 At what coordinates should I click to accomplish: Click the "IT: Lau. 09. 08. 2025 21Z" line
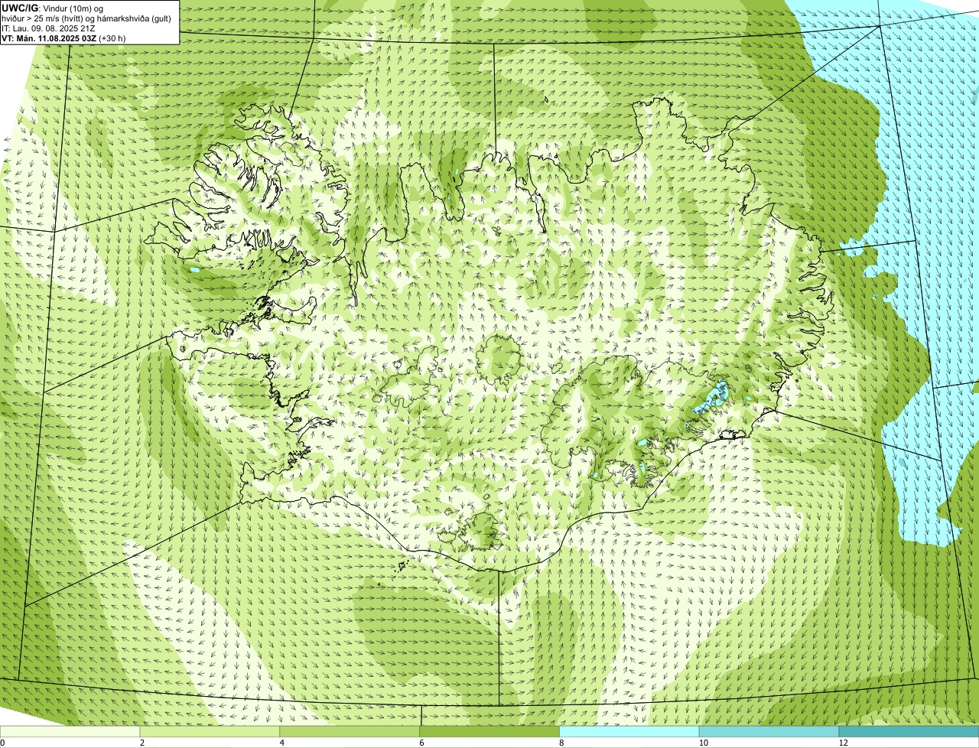click(x=48, y=28)
